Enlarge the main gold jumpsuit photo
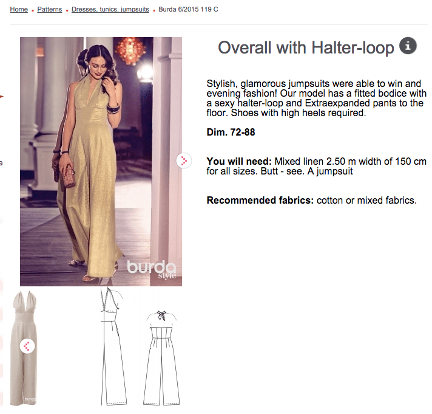The width and height of the screenshot is (432, 414). point(101,161)
